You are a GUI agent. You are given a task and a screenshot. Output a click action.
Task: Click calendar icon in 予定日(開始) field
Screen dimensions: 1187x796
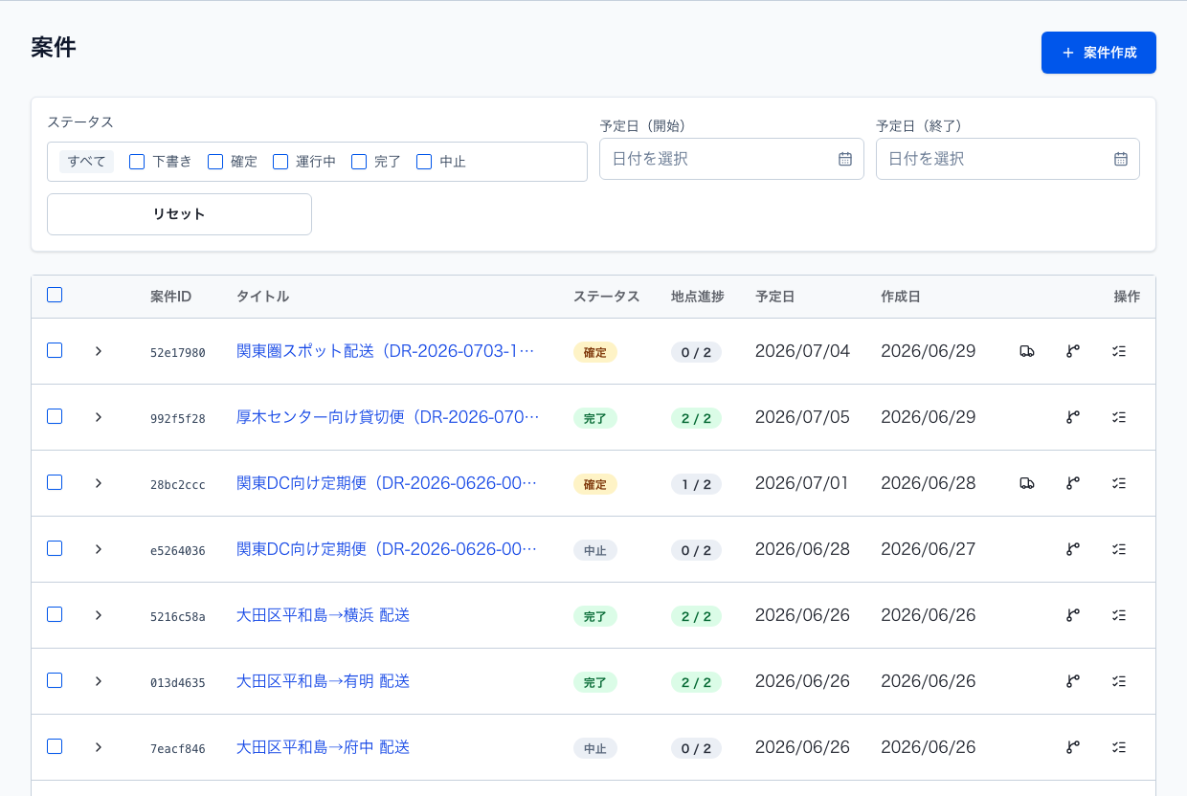pyautogui.click(x=845, y=159)
